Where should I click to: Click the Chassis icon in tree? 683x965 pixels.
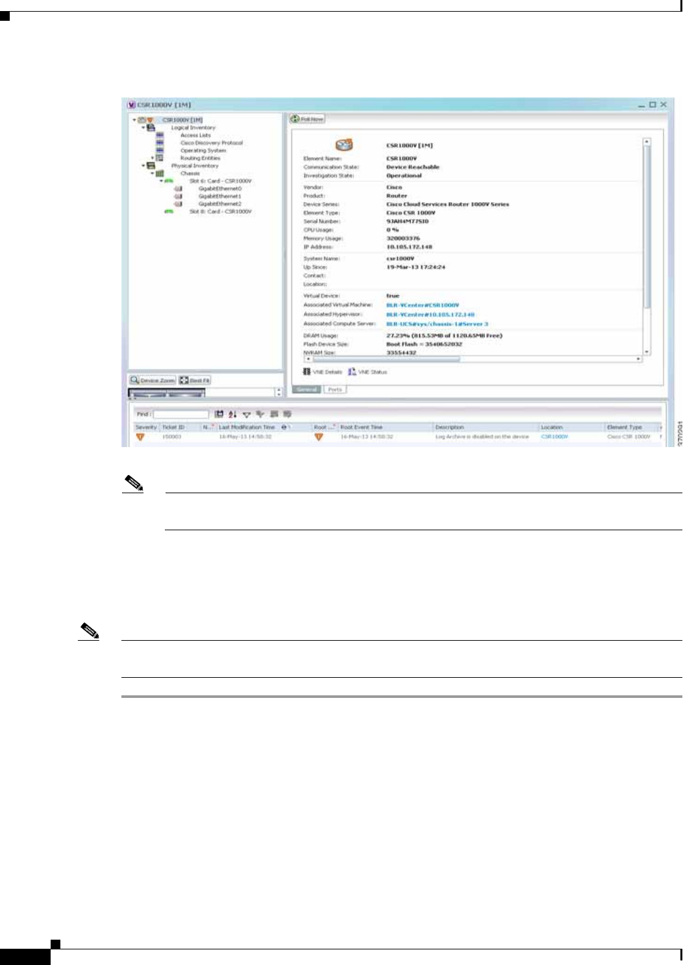(160, 174)
